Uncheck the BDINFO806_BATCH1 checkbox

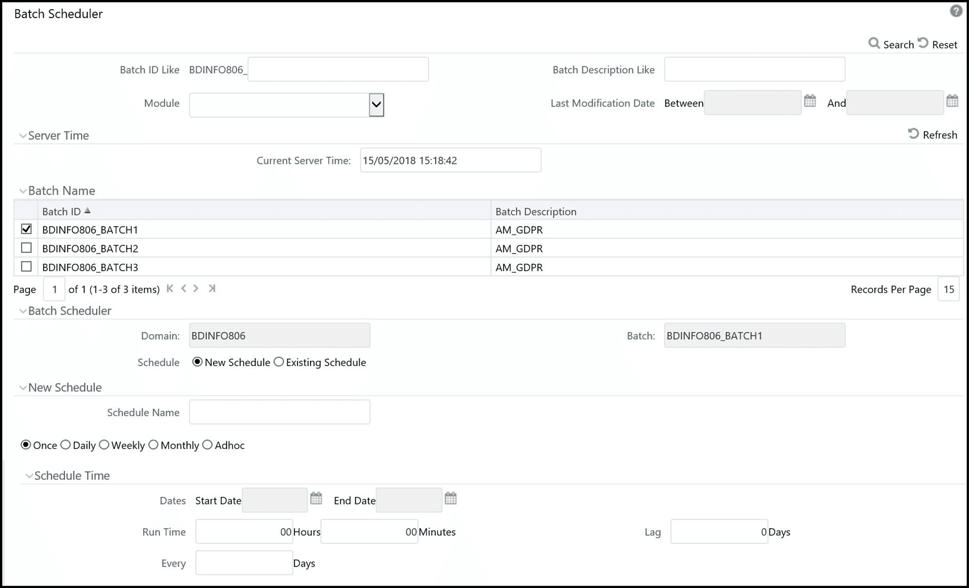click(x=27, y=229)
